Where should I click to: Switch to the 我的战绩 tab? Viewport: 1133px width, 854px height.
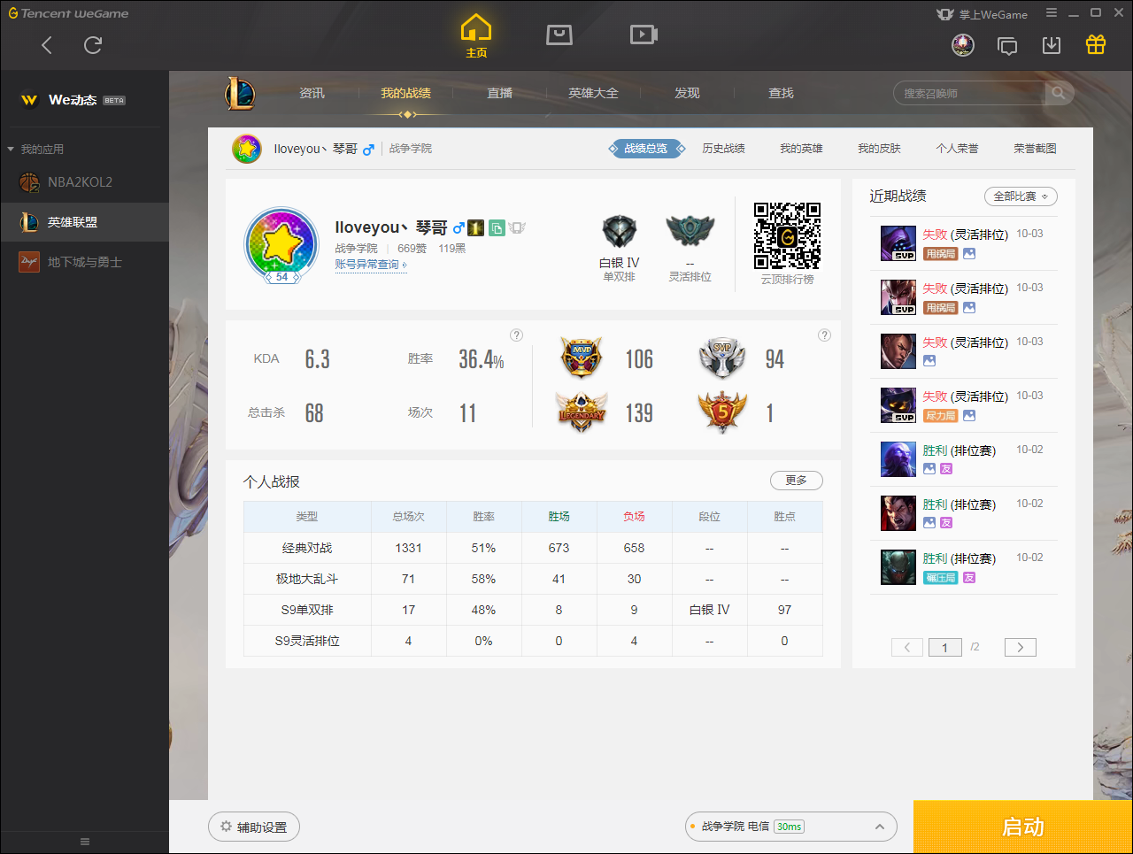405,93
